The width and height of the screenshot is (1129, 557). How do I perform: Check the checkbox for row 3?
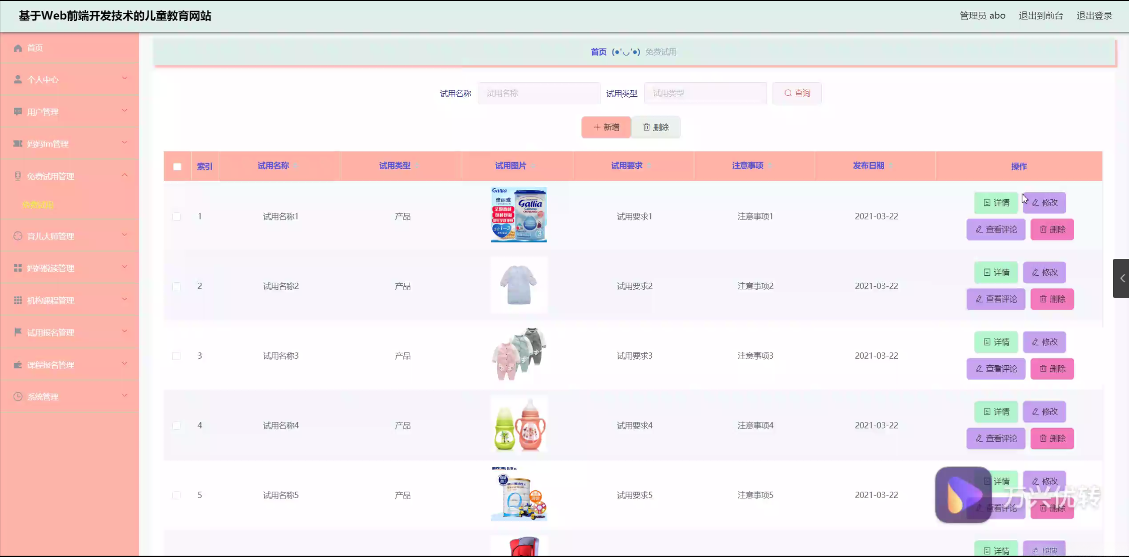pos(176,356)
